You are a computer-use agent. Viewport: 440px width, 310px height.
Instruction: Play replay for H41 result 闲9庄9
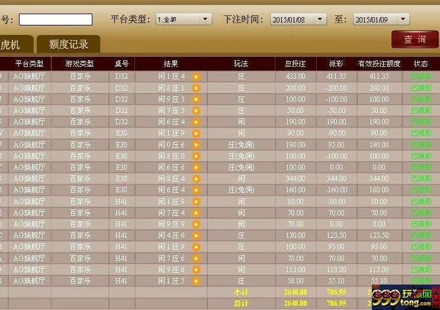coord(197,224)
